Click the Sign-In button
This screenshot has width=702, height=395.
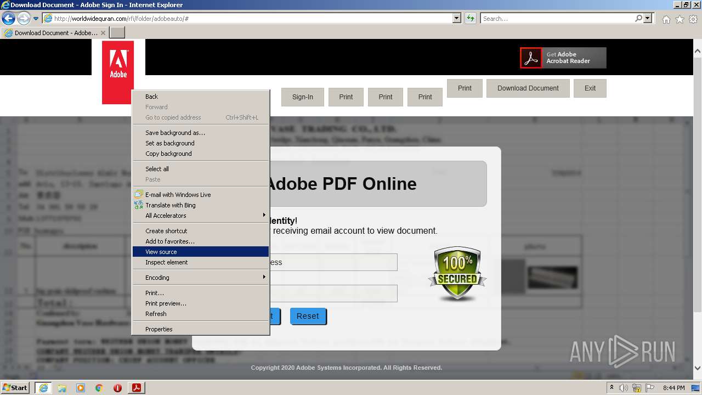click(303, 97)
